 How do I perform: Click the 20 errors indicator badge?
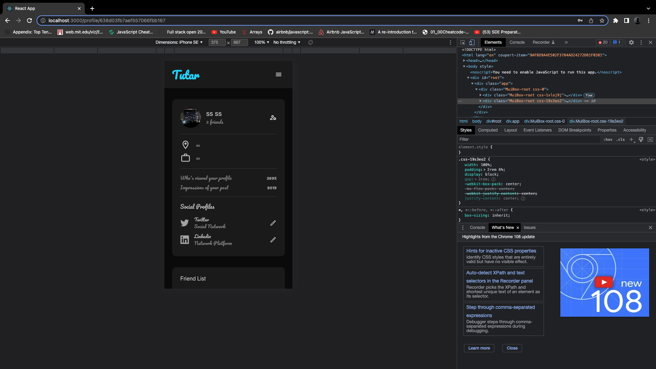pyautogui.click(x=603, y=42)
